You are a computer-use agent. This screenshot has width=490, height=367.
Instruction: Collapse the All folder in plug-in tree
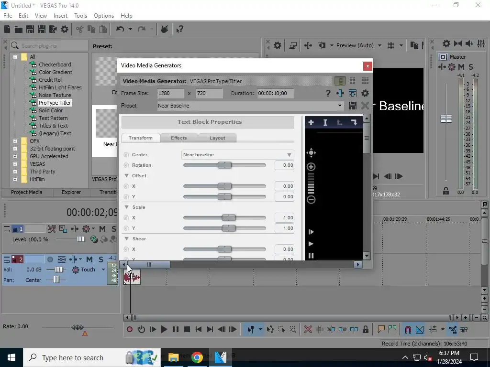[x=15, y=57]
